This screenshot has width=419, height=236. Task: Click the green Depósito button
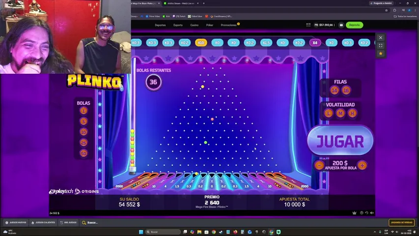pos(354,25)
